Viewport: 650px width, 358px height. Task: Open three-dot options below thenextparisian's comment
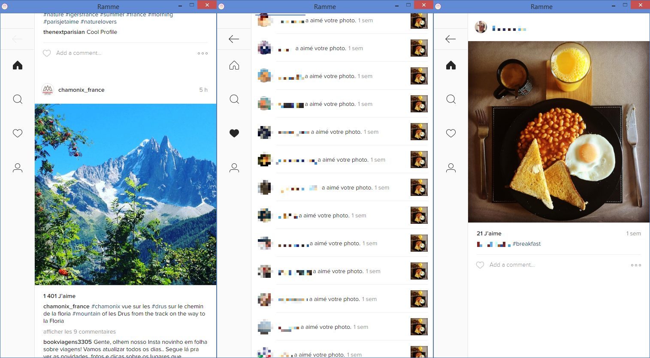203,54
